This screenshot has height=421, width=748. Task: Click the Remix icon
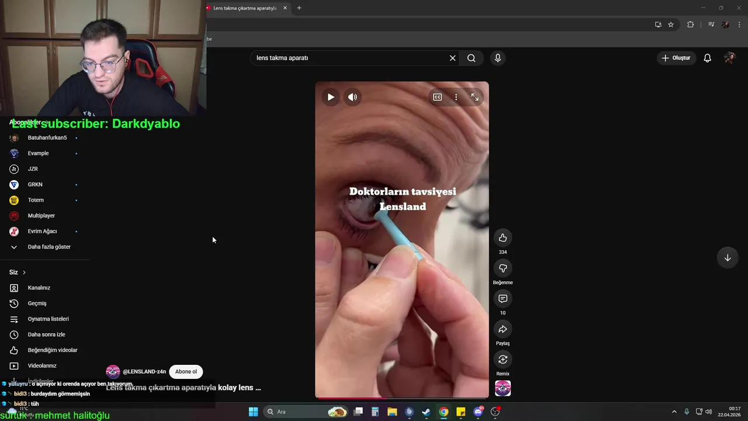click(x=503, y=359)
